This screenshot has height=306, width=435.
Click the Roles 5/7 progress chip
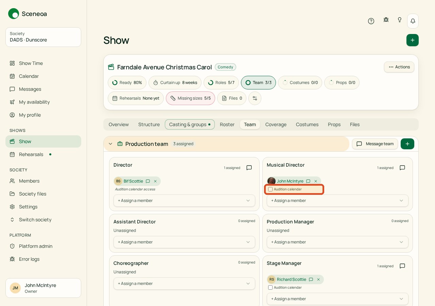[221, 83]
